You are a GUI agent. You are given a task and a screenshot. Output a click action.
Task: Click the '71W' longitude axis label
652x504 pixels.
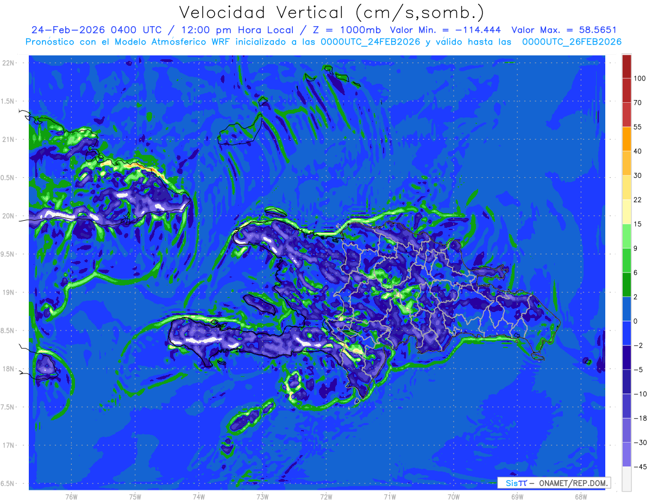click(x=390, y=496)
